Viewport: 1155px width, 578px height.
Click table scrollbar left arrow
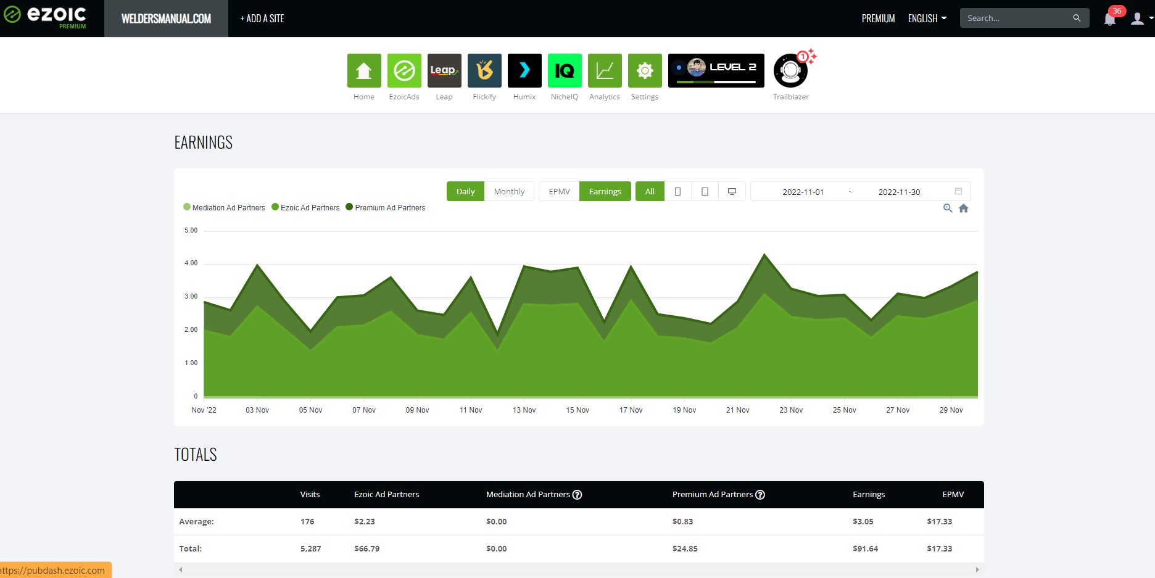[181, 569]
